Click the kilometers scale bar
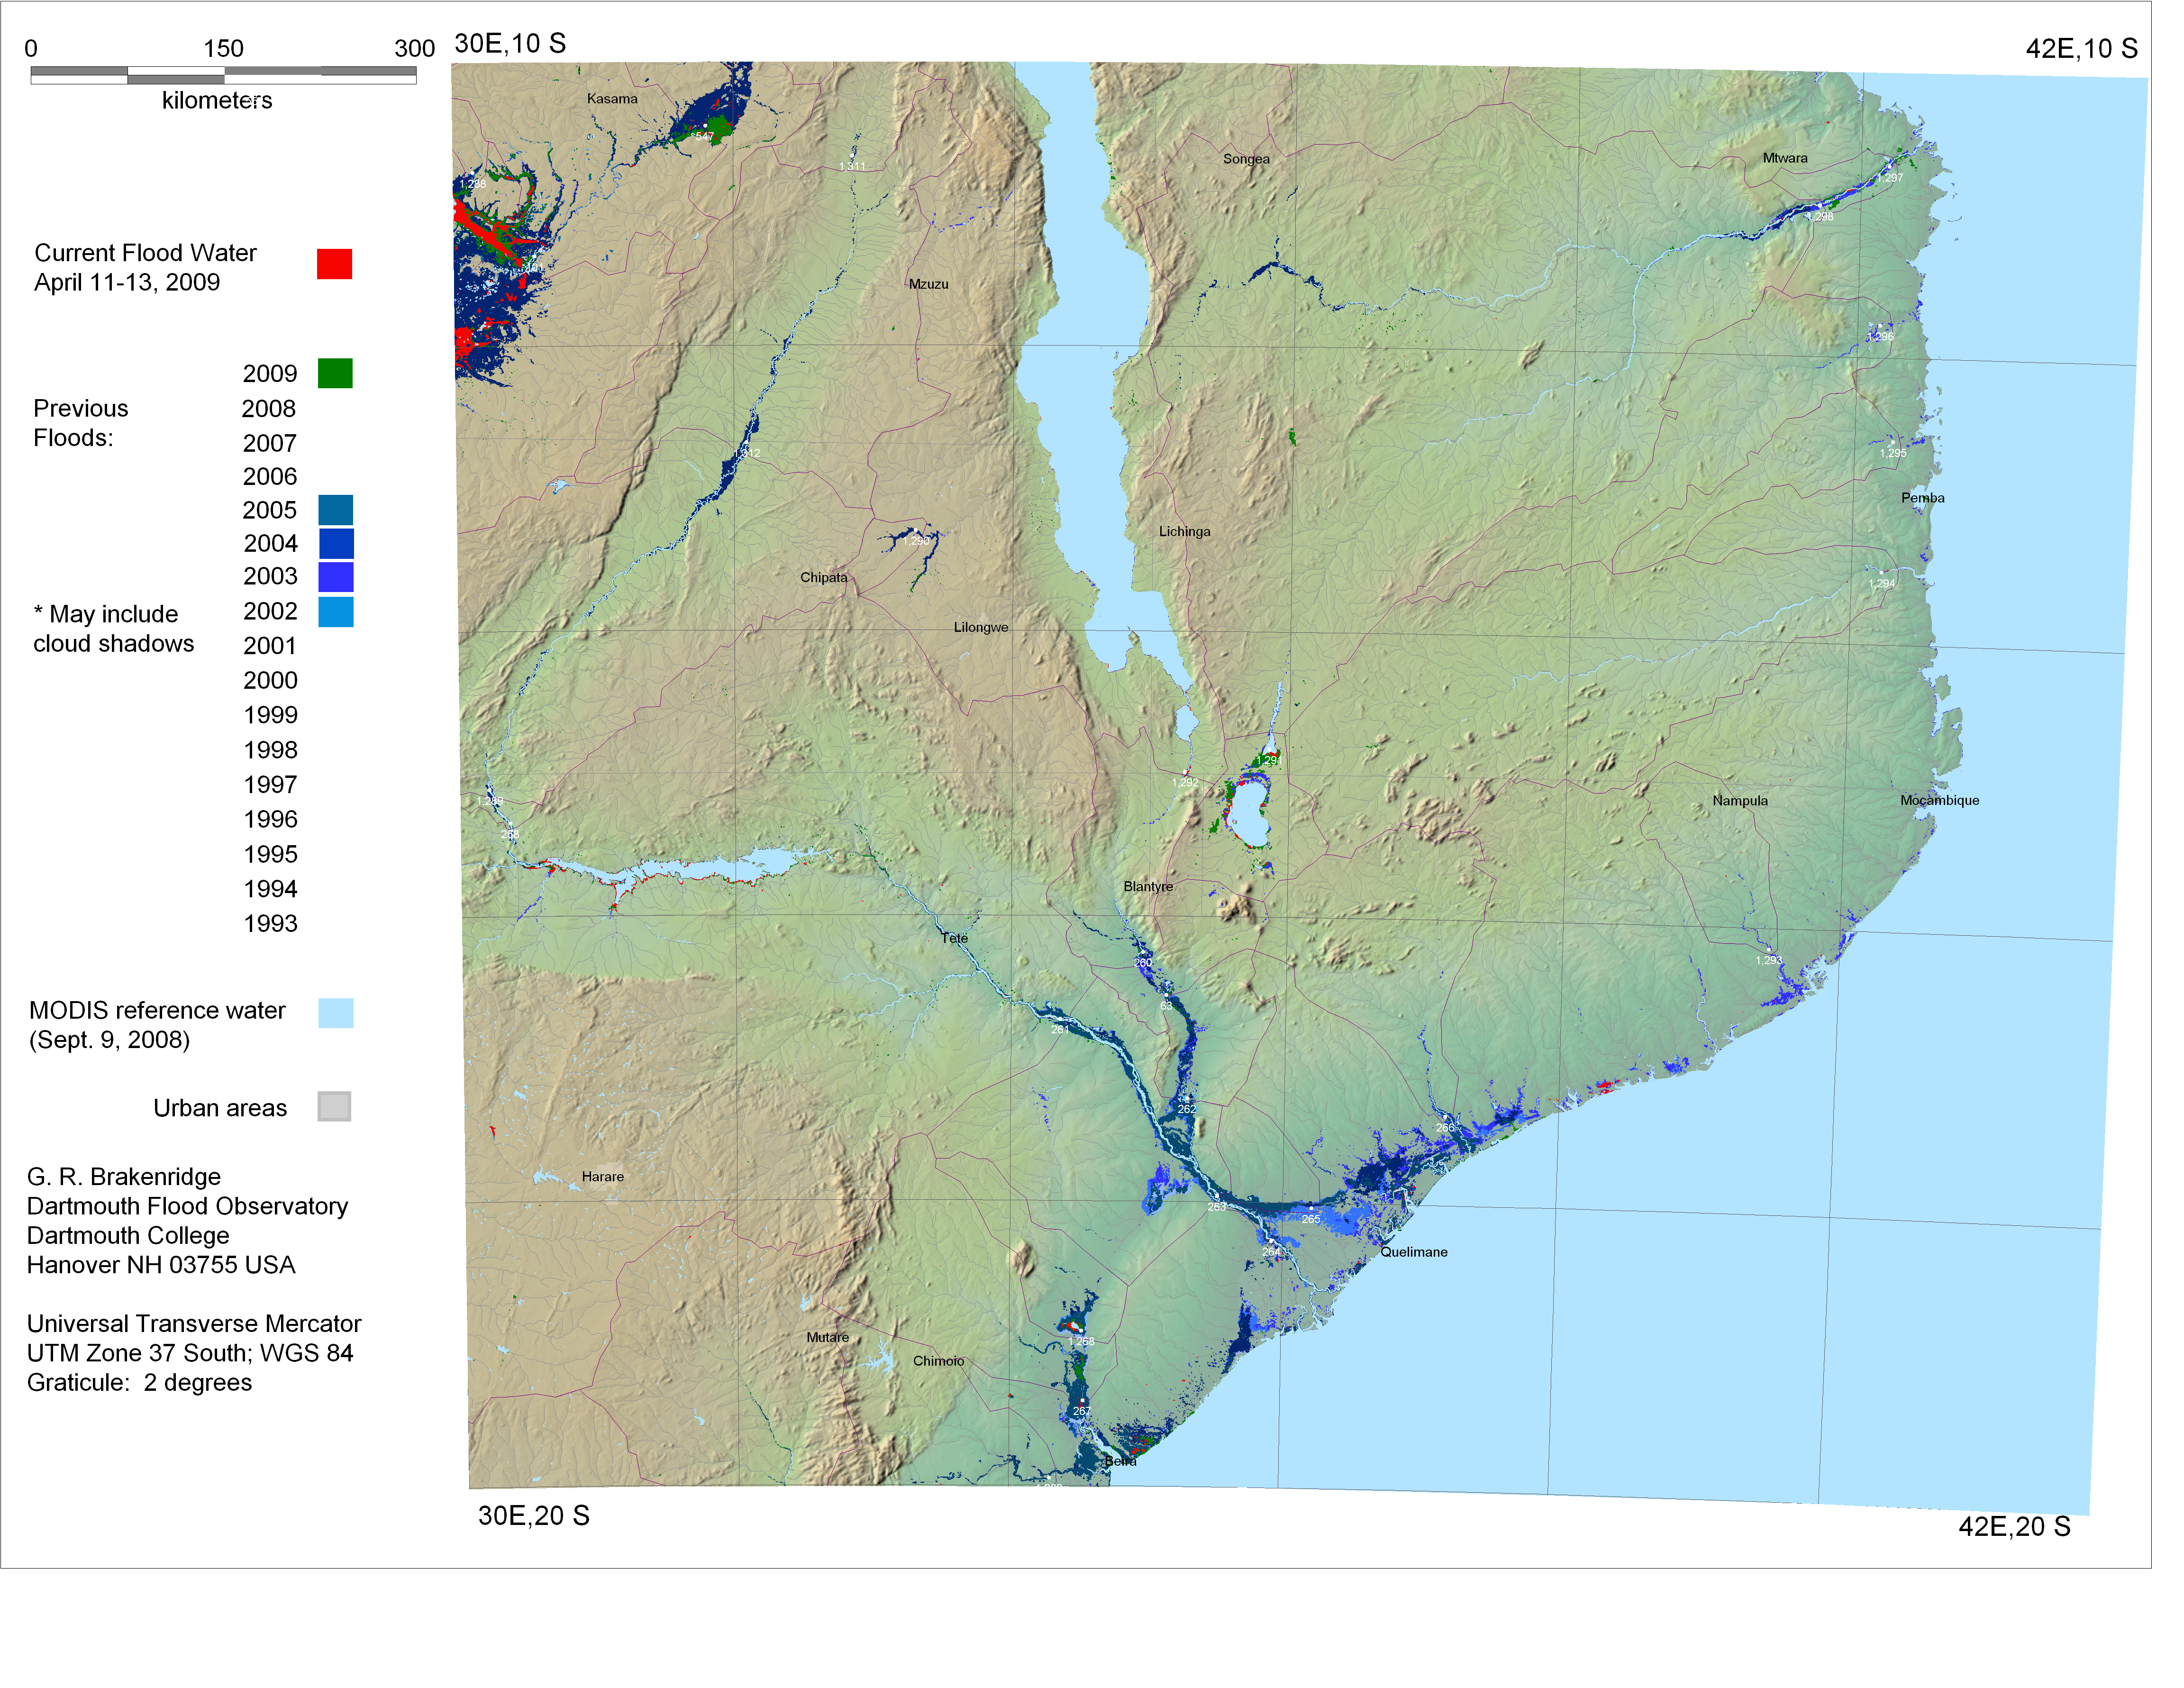The height and width of the screenshot is (1688, 2184). coord(223,75)
